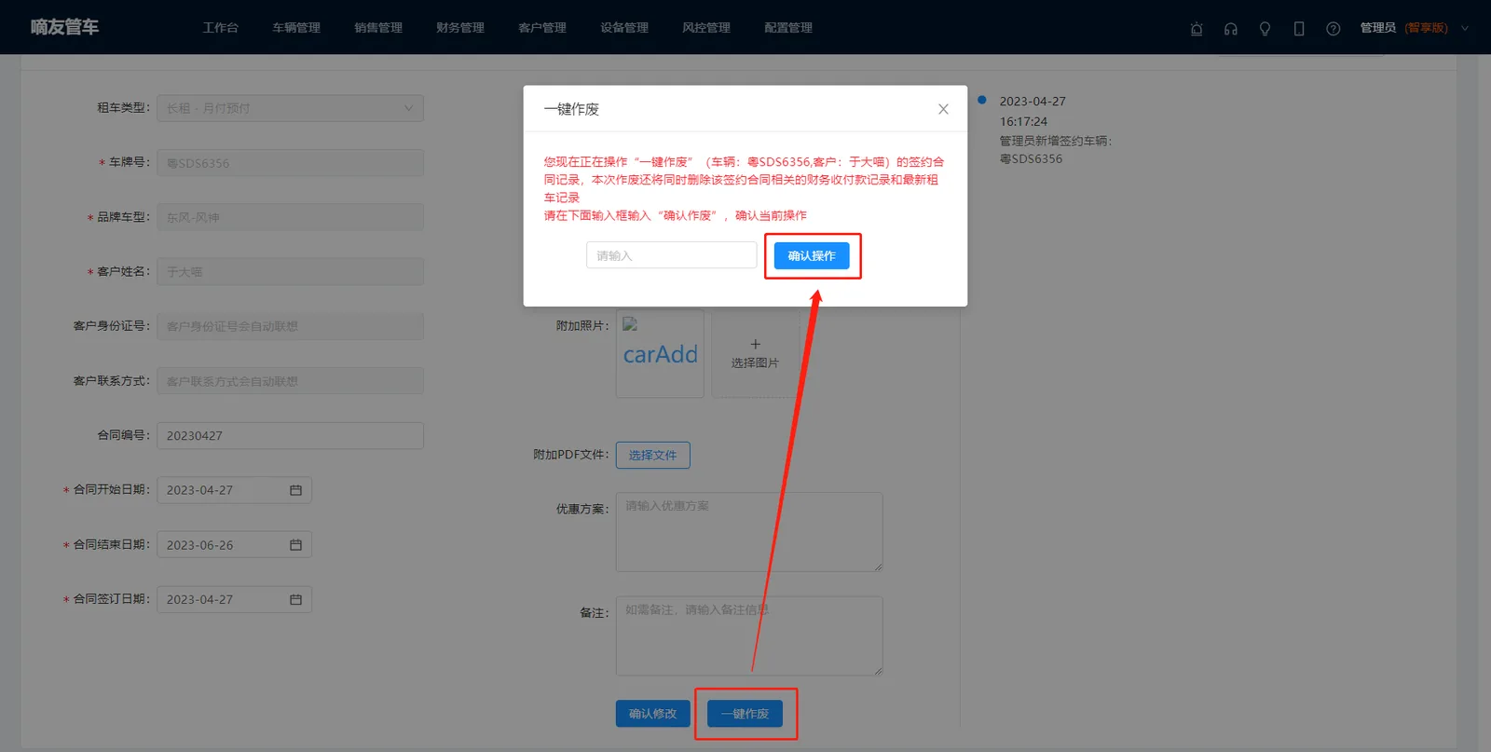Image resolution: width=1491 pixels, height=752 pixels.
Task: Open the 销售管理 menu
Action: click(x=378, y=28)
